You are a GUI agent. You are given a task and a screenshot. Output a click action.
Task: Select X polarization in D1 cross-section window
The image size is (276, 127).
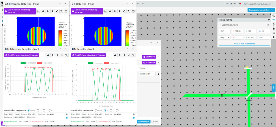(x=105, y=110)
